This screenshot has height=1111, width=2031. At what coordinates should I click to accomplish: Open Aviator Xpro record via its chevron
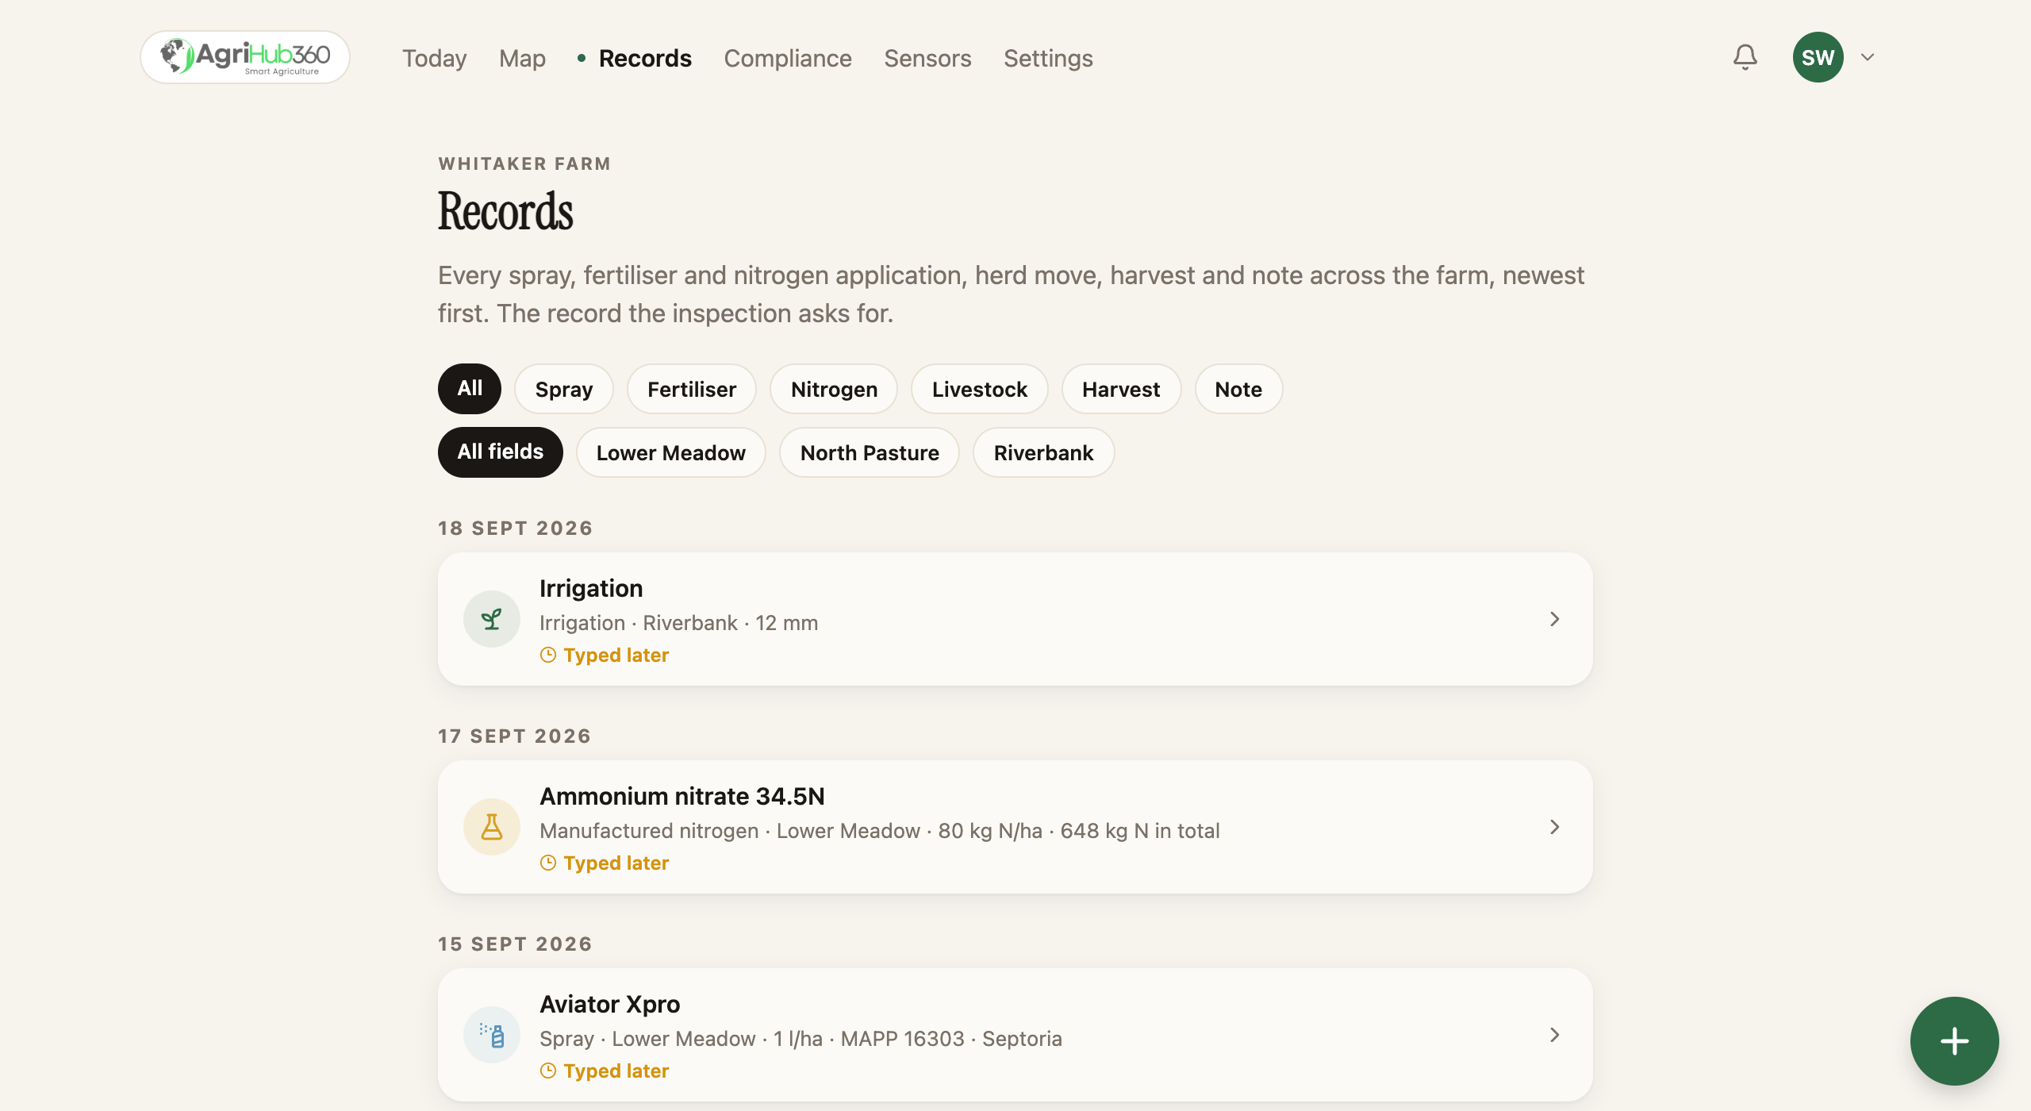click(x=1555, y=1035)
